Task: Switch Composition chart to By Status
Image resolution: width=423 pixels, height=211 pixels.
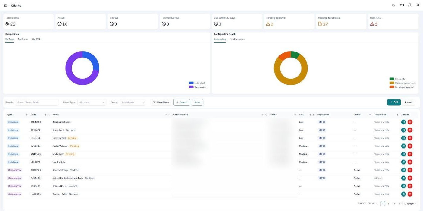Action: 23,39
